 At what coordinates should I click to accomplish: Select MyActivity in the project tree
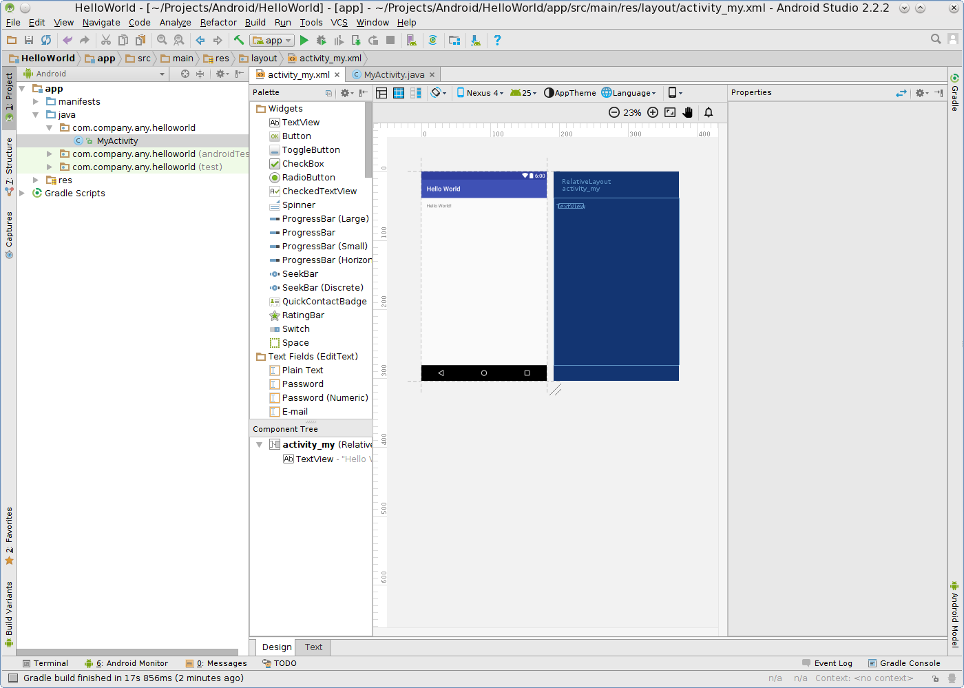click(x=117, y=141)
